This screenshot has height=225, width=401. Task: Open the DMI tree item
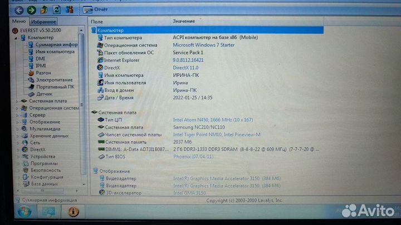click(40, 59)
